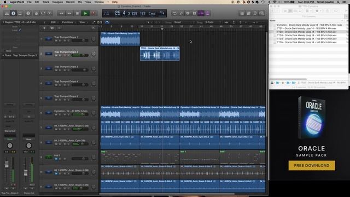Mute the Trap Trumpet Drops 3 track
350x197 pixels.
pyautogui.click(x=56, y=70)
